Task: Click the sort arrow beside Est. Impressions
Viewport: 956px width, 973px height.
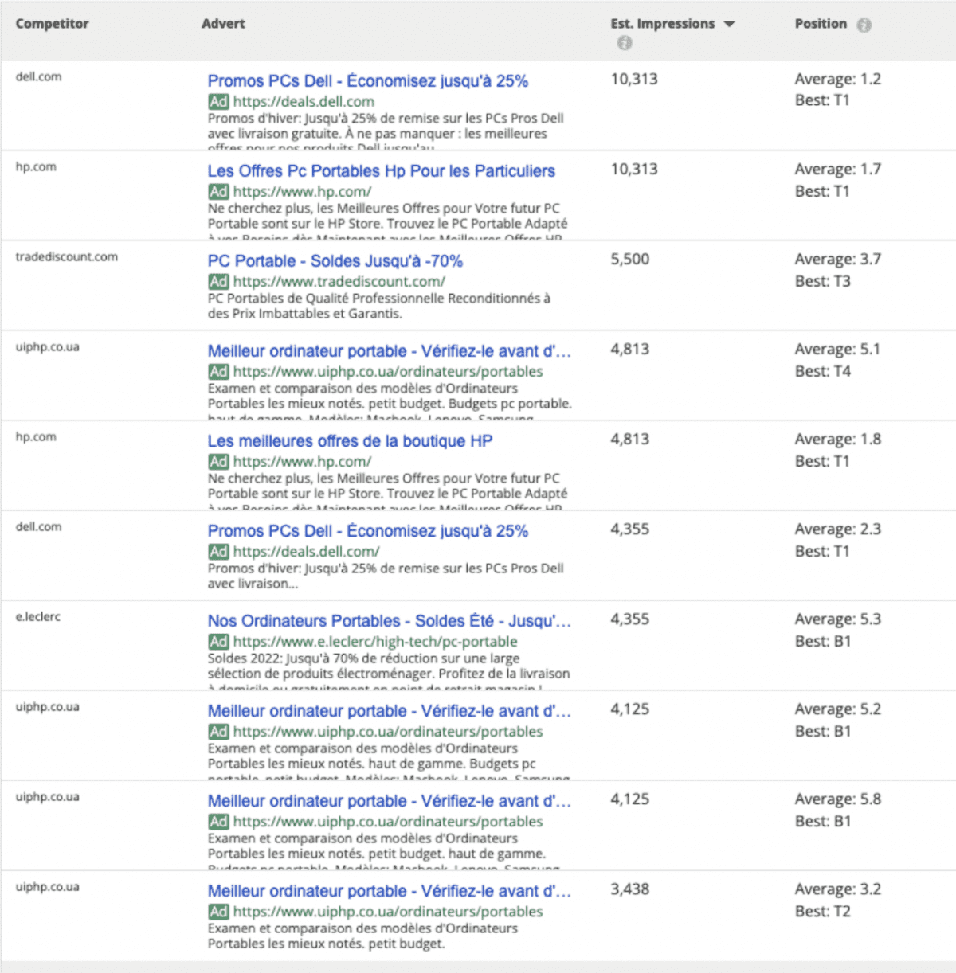Action: point(729,25)
